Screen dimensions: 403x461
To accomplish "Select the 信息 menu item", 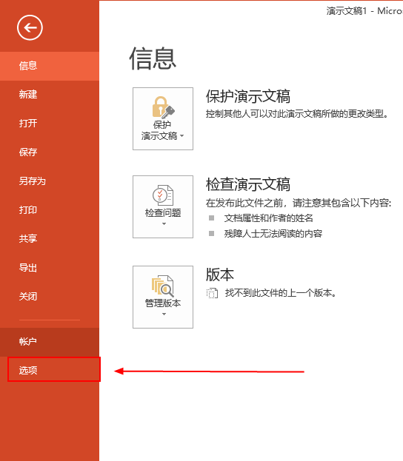I will 50,66.
